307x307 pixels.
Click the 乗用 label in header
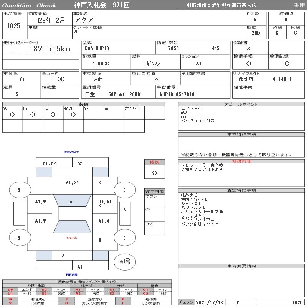pyautogui.click(x=299, y=5)
